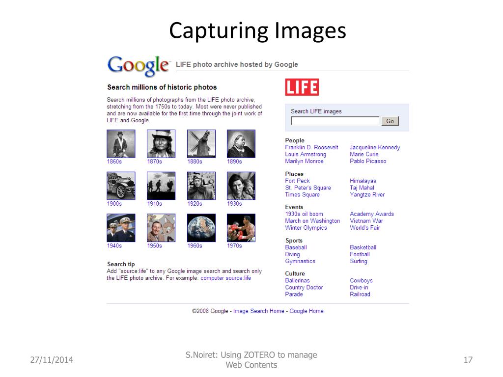Open the Franklin D. Roosevelt link

tap(311, 147)
